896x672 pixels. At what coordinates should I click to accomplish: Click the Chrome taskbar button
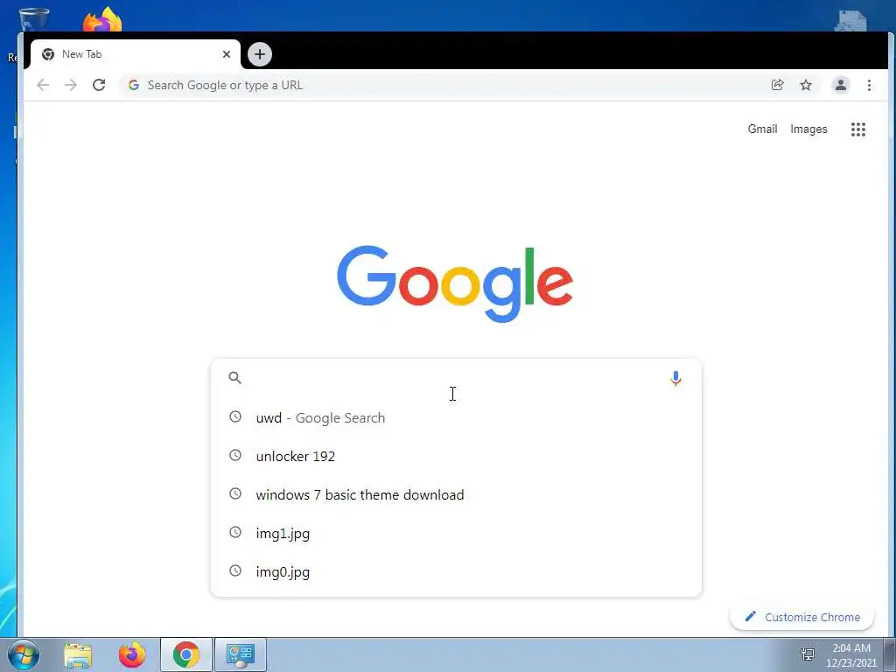pyautogui.click(x=186, y=654)
